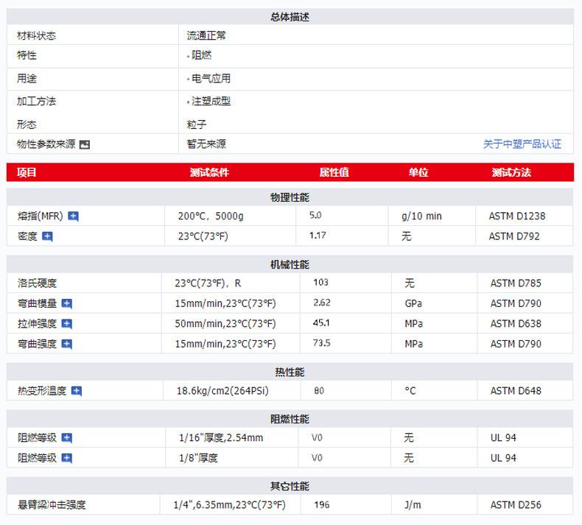
Task: Click the 阻燃 feature link
Action: coord(201,55)
